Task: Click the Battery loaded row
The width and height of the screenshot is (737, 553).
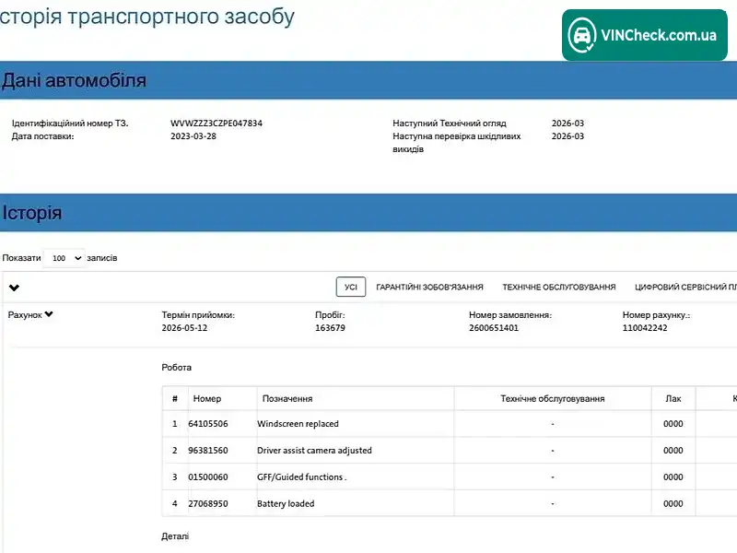Action: (450, 503)
